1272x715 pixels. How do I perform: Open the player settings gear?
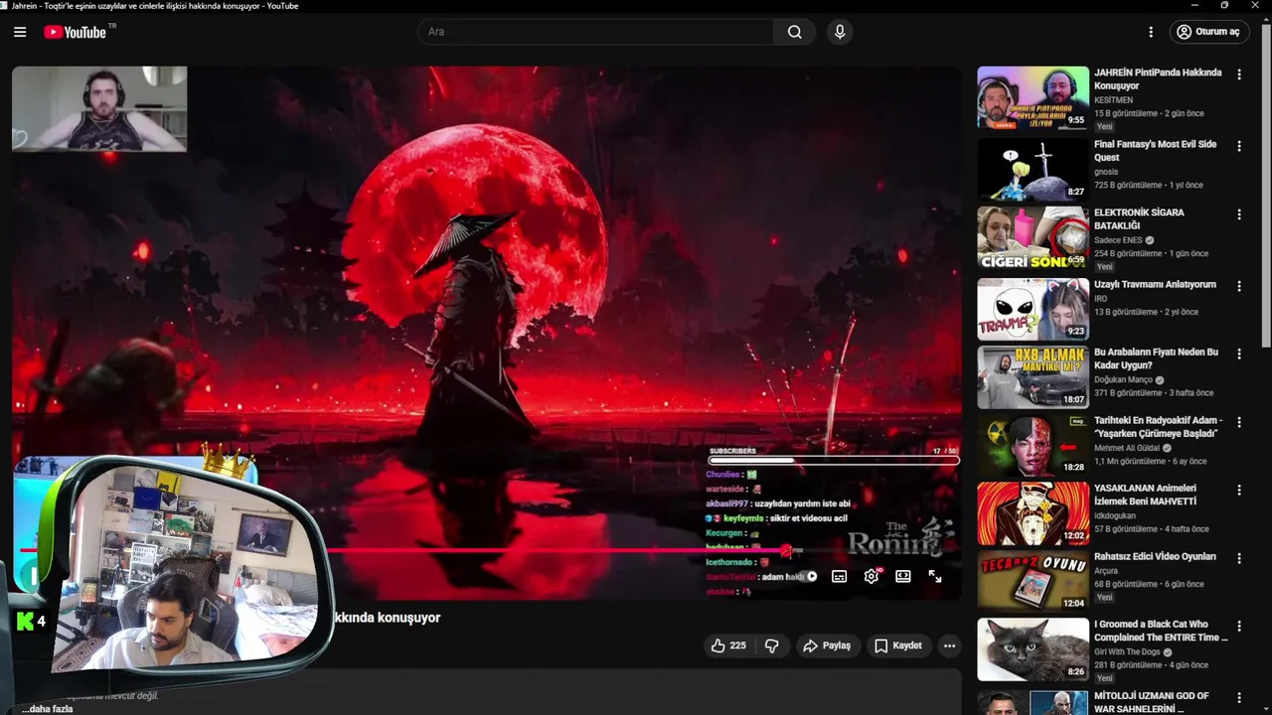[x=872, y=576]
